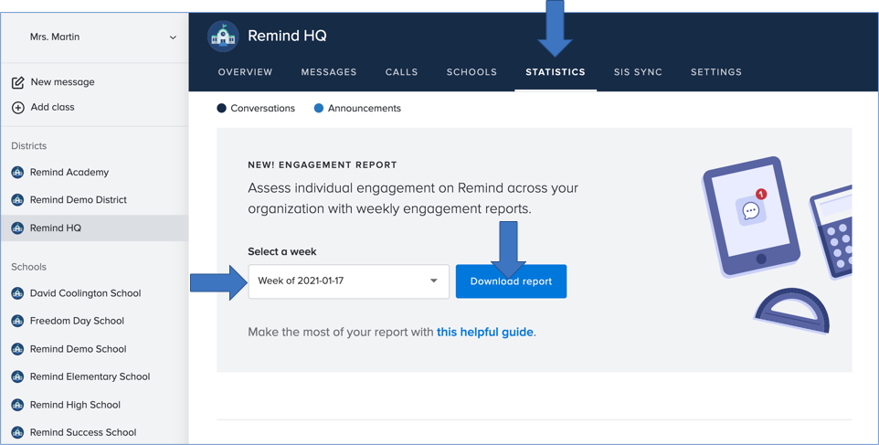
Task: Go to the Calls tab
Action: coord(401,72)
